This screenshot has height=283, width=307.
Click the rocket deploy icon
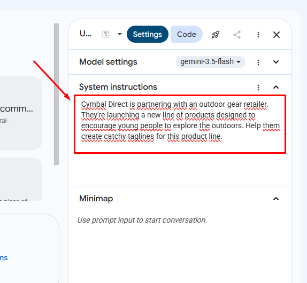216,35
